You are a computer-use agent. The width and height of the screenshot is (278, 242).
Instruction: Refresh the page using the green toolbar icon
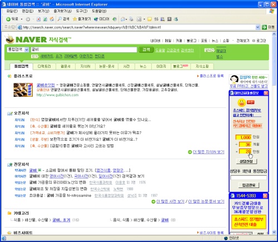[45, 19]
